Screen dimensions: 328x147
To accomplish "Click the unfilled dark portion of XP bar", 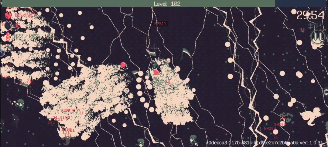I will [301, 4].
